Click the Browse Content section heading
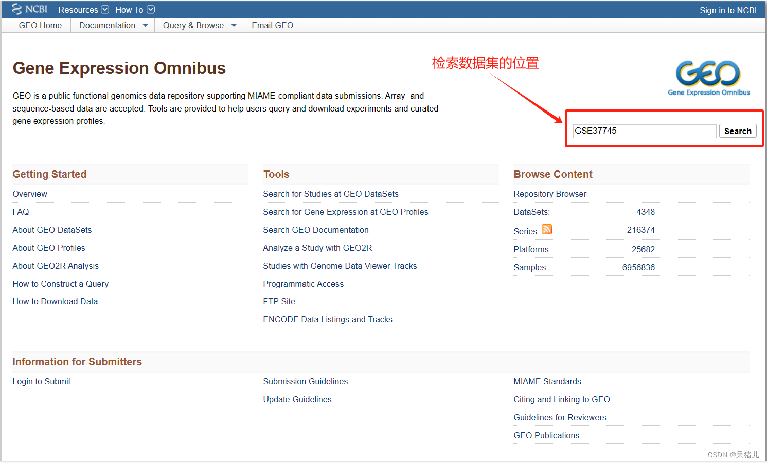767x463 pixels. 553,174
